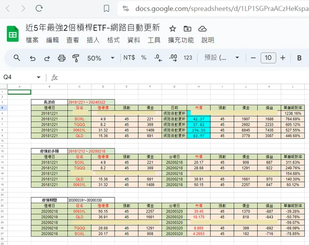Screen dimensions: 309x245
Task: Click the search menus magnifier icon
Action: coord(17,58)
